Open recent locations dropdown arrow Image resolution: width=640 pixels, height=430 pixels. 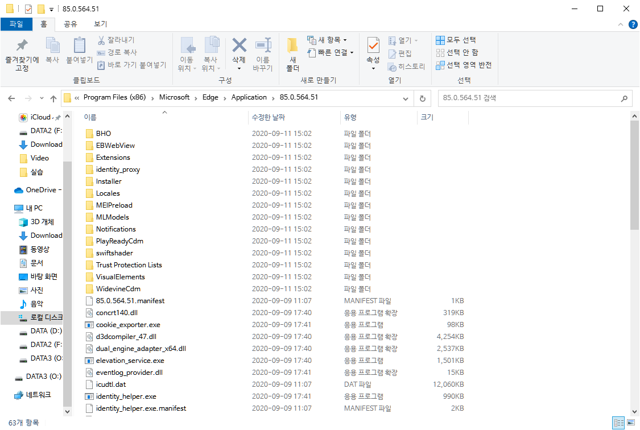42,98
